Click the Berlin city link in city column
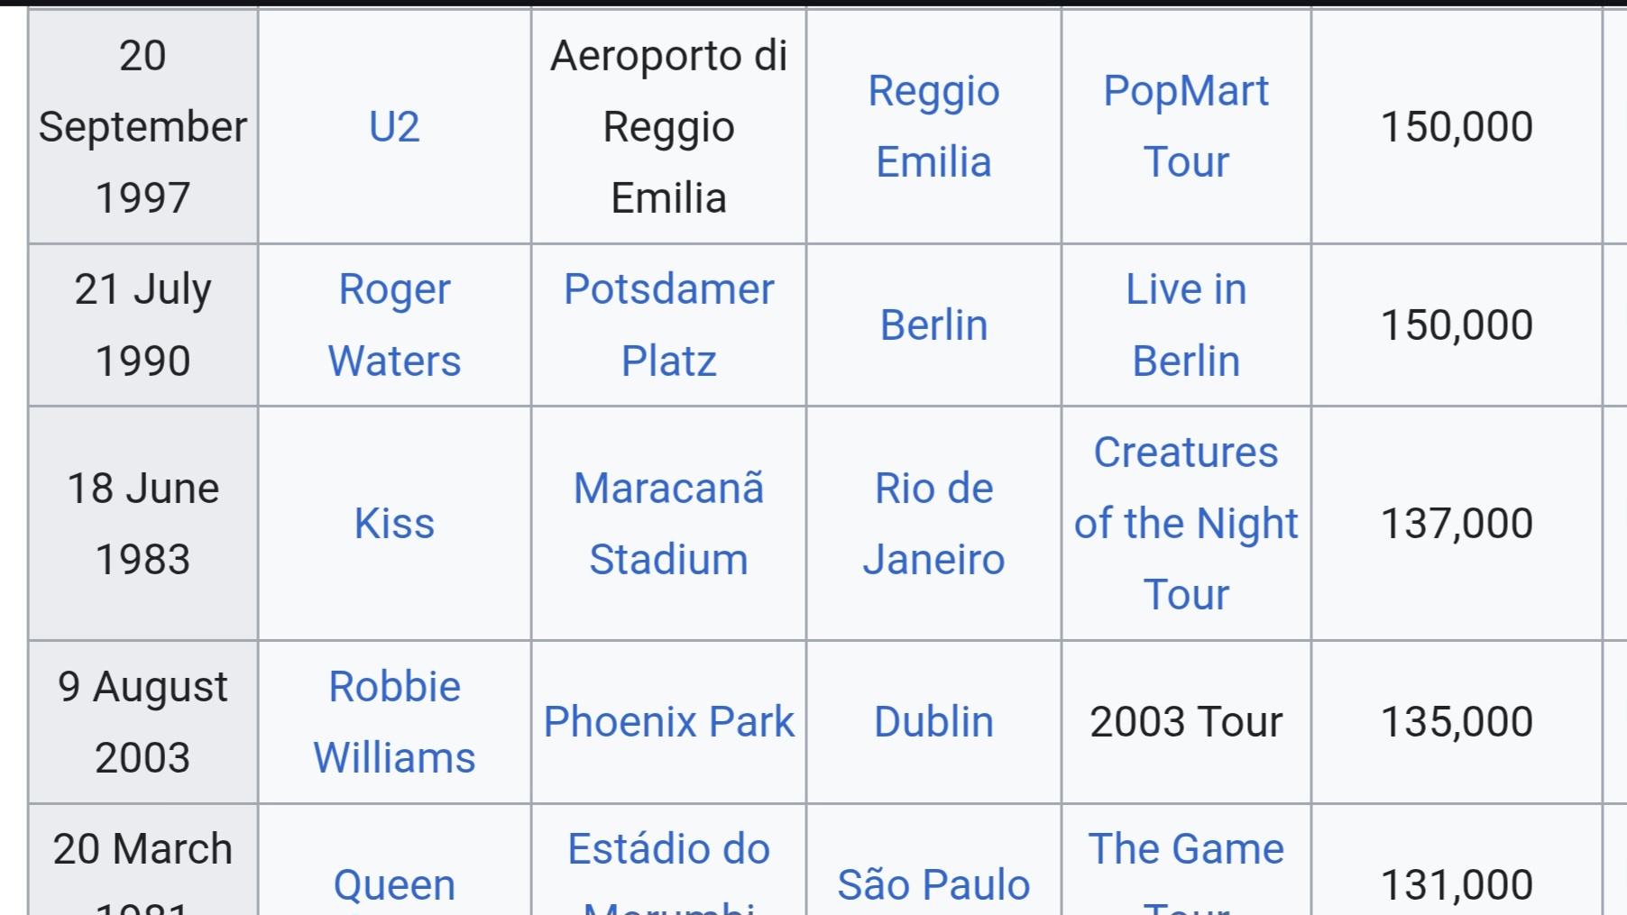The width and height of the screenshot is (1627, 915). (x=933, y=325)
